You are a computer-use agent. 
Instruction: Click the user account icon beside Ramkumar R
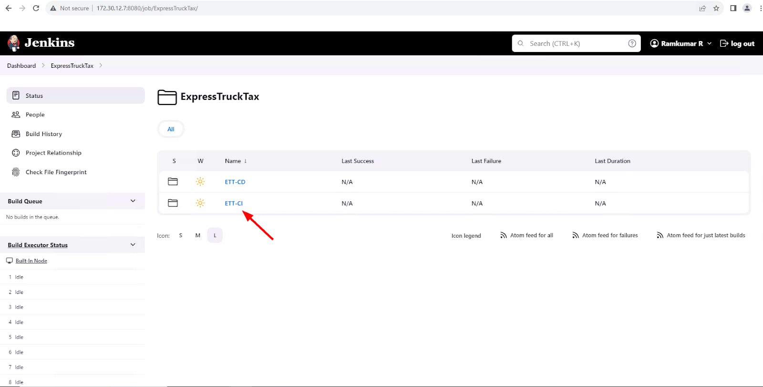click(x=654, y=43)
